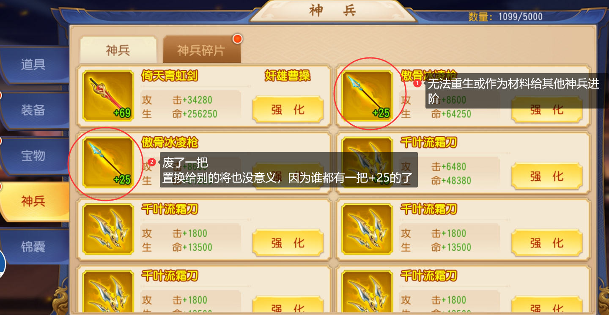Open the 装备 category in sidebar
The image size is (609, 315).
pos(34,110)
